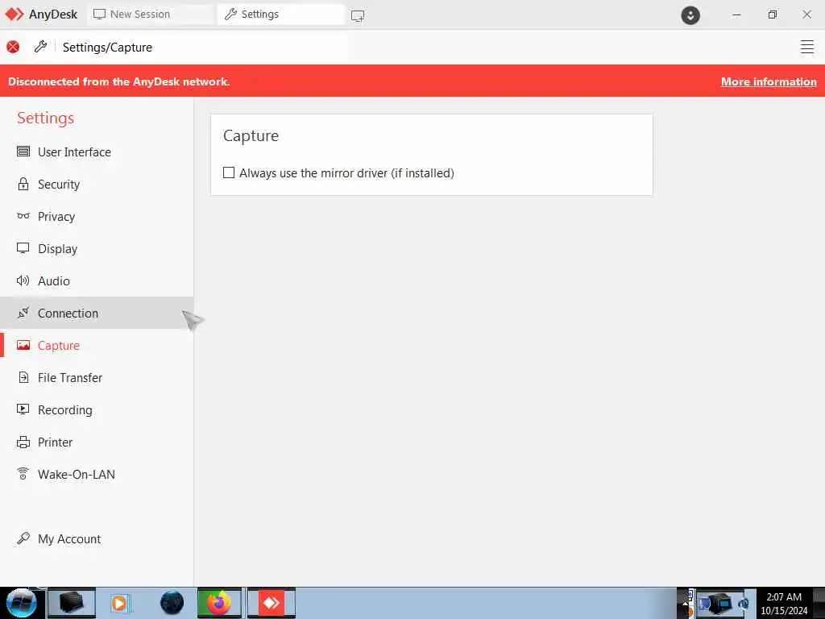Click the volume tray icon
The width and height of the screenshot is (825, 619).
click(744, 603)
